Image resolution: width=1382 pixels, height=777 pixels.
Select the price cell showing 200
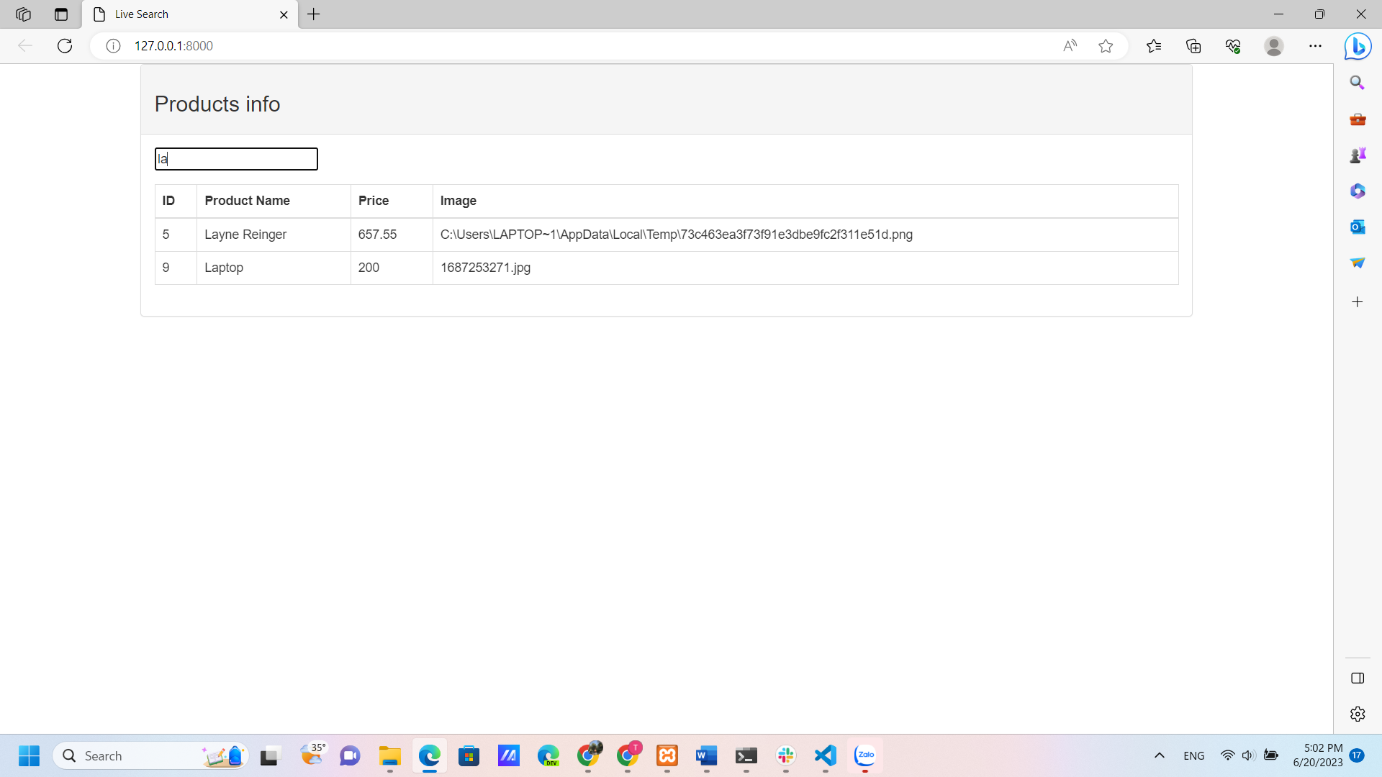point(392,268)
